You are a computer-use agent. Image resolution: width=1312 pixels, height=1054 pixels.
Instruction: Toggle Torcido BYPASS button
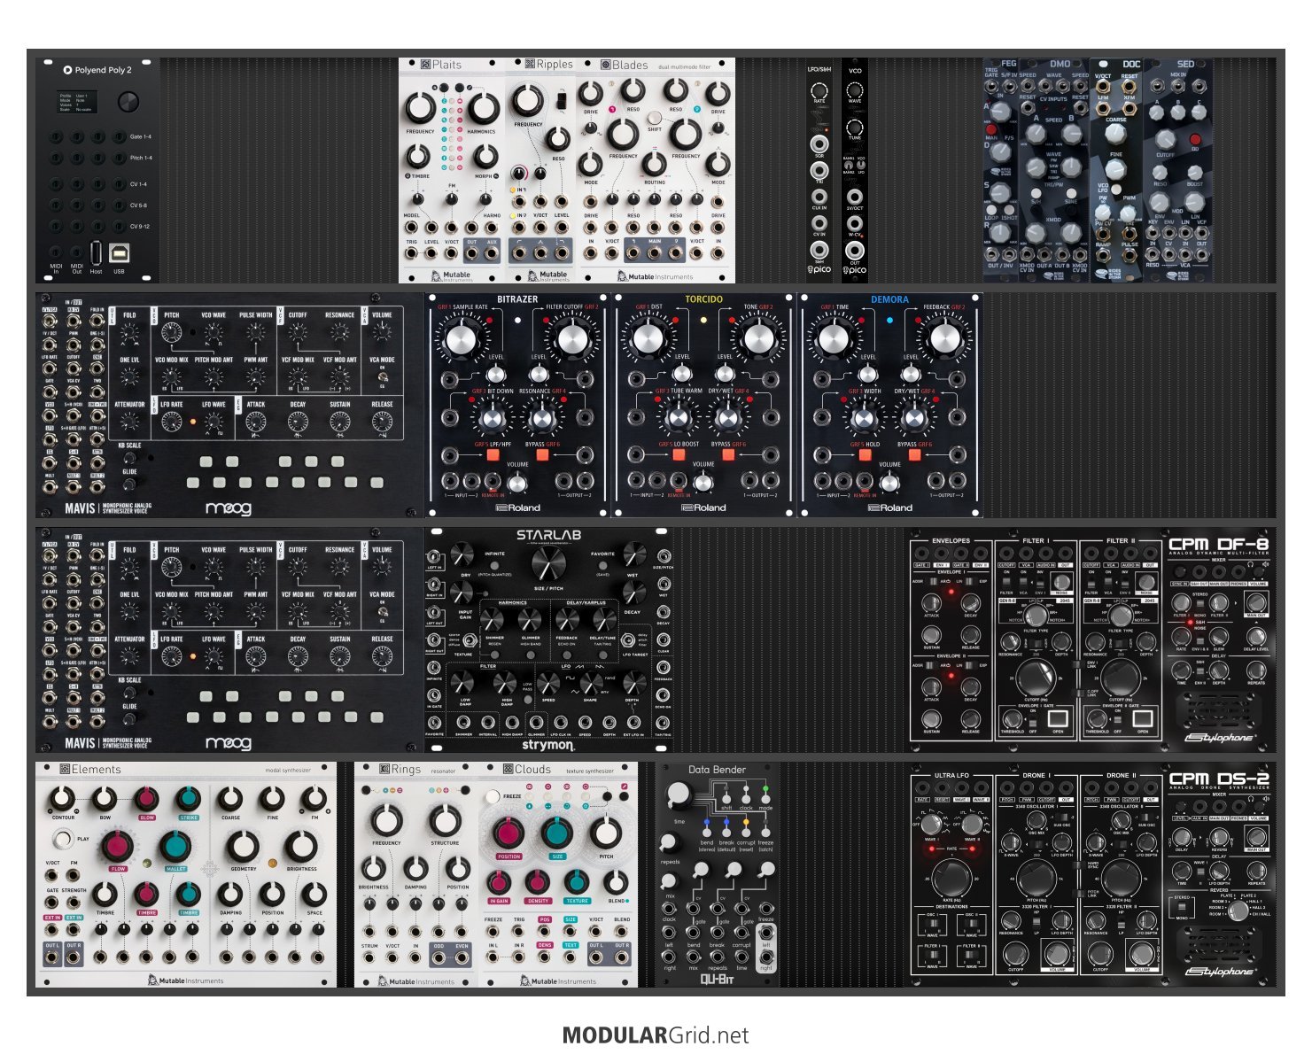click(x=728, y=455)
